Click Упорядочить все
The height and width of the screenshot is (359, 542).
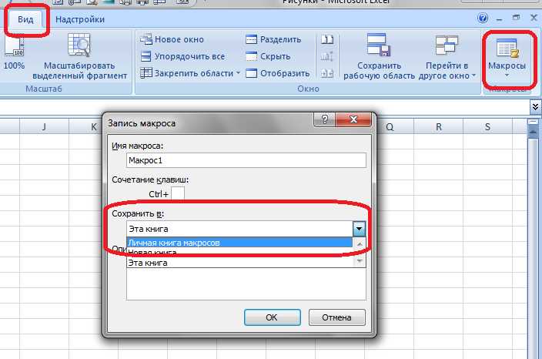(182, 56)
